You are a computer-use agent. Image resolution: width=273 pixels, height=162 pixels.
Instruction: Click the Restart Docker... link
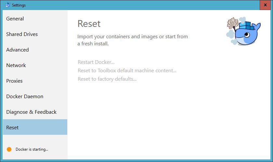click(96, 62)
